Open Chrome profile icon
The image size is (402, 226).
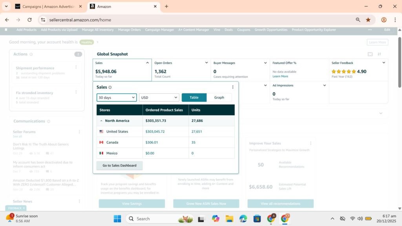point(384,20)
